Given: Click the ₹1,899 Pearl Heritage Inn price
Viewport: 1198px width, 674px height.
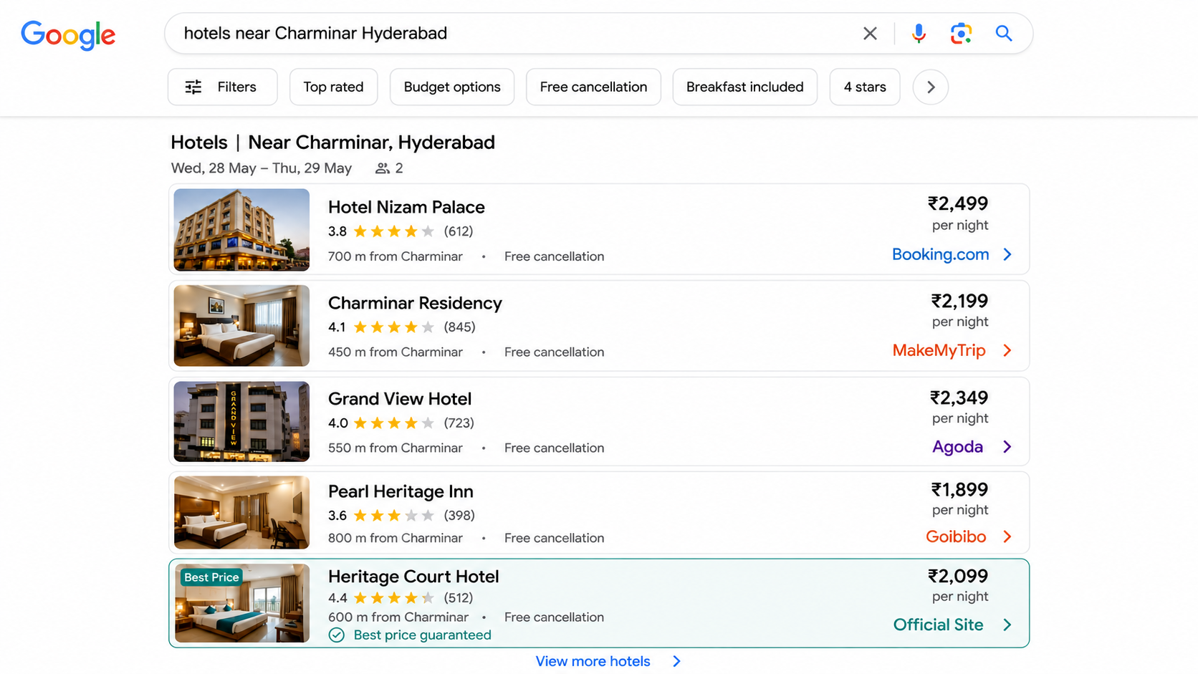Looking at the screenshot, I should pos(959,490).
